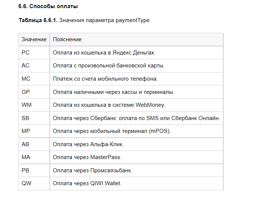
Task: Click the WebMoney wallet payment description
Action: pyautogui.click(x=109, y=105)
